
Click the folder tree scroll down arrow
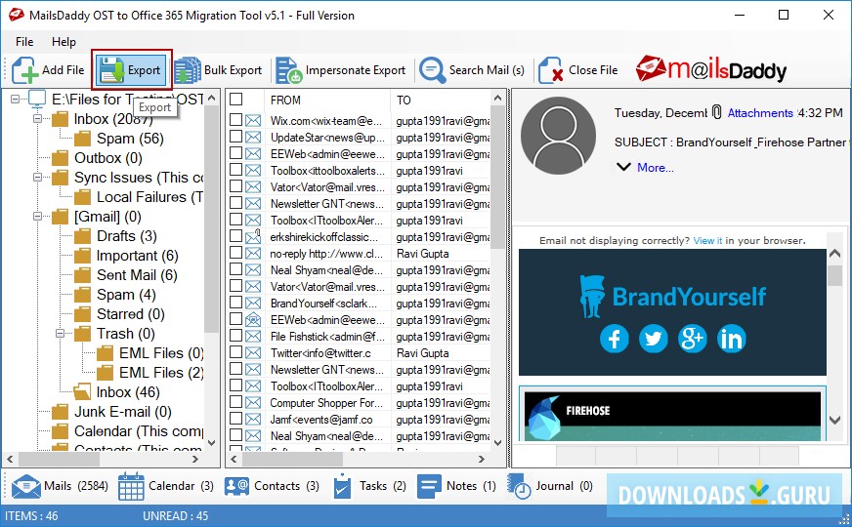[x=212, y=443]
